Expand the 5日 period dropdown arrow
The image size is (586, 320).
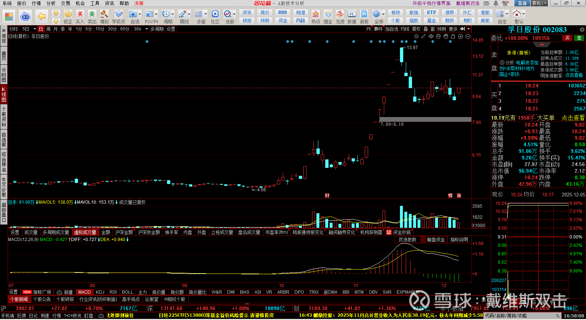[x=35, y=29]
